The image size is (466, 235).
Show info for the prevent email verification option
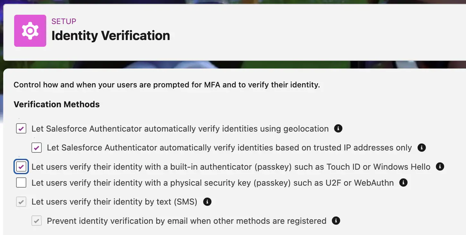336,221
